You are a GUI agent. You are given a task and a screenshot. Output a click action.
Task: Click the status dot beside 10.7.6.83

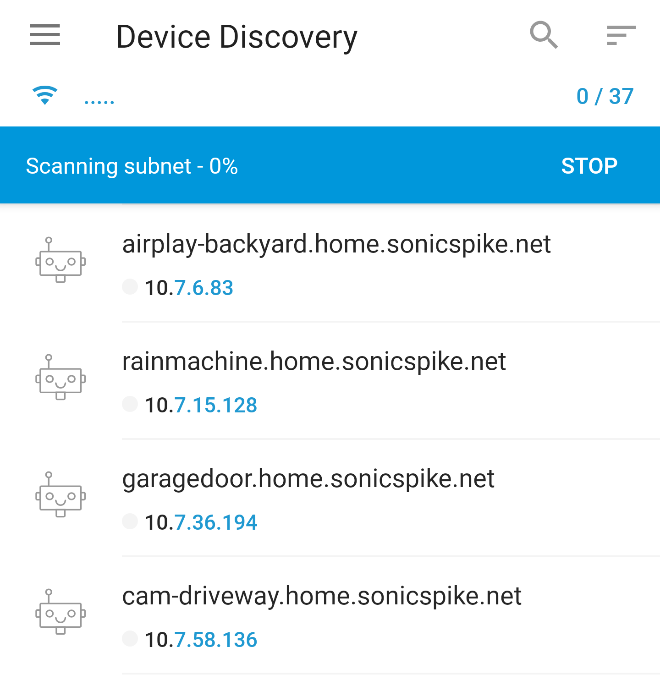[130, 287]
